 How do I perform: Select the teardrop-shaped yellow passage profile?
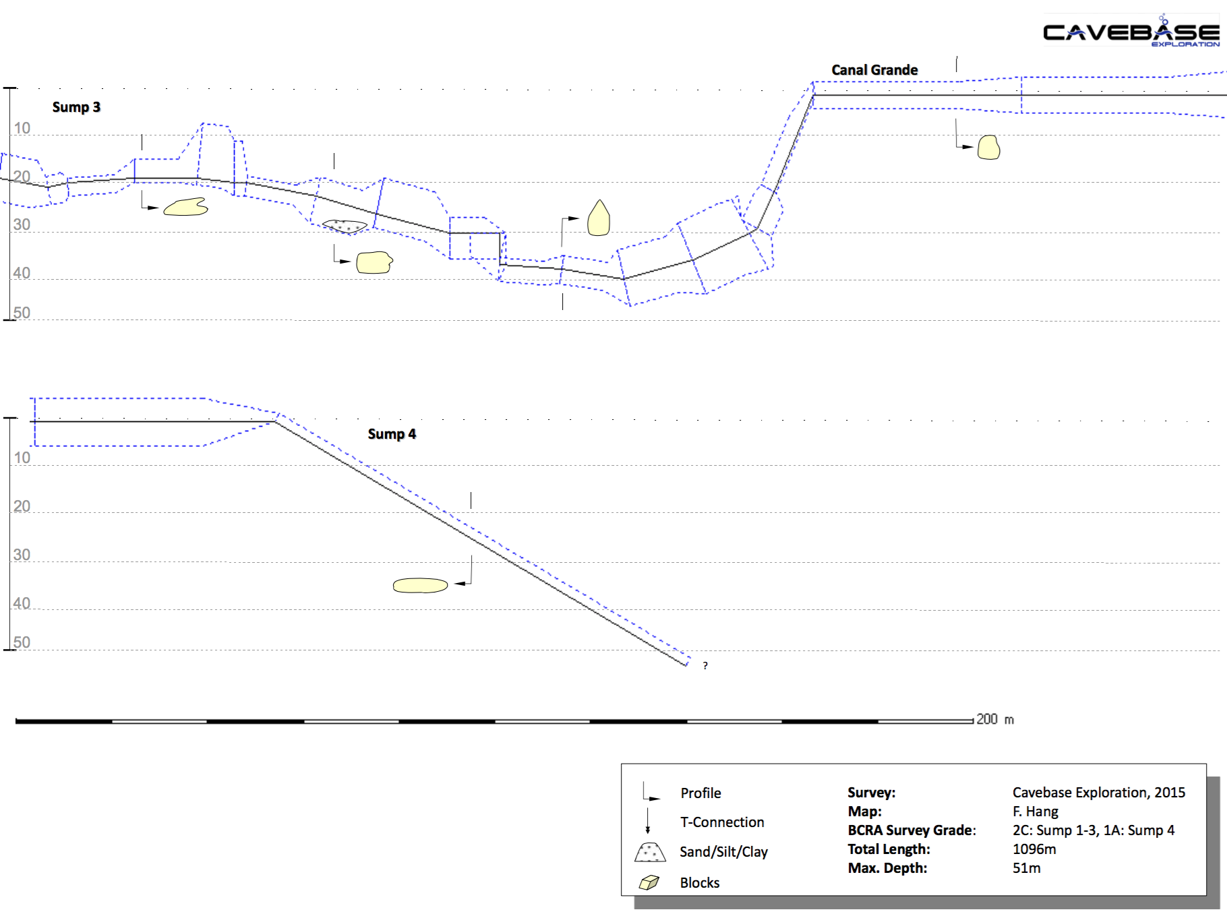coord(599,219)
